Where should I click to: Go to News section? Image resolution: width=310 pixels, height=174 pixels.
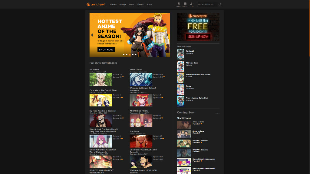[x=131, y=4]
